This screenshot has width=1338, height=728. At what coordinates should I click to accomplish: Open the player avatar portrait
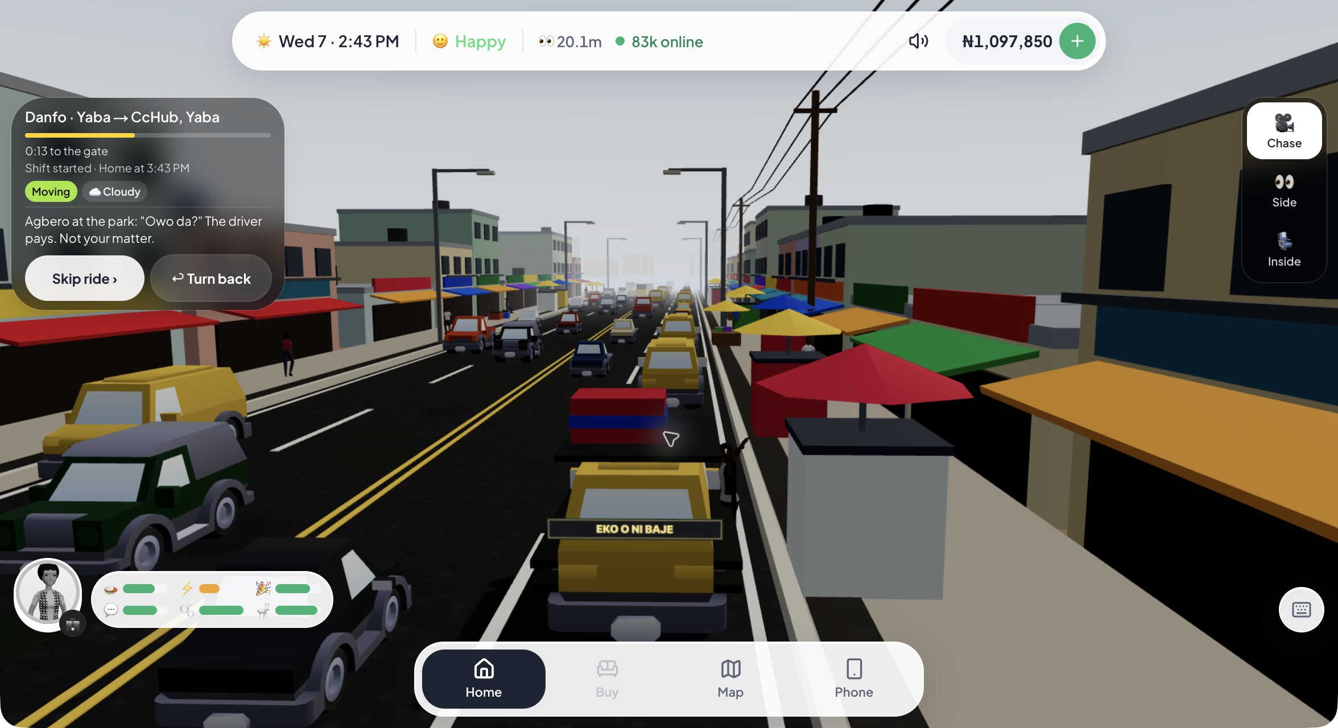click(48, 594)
